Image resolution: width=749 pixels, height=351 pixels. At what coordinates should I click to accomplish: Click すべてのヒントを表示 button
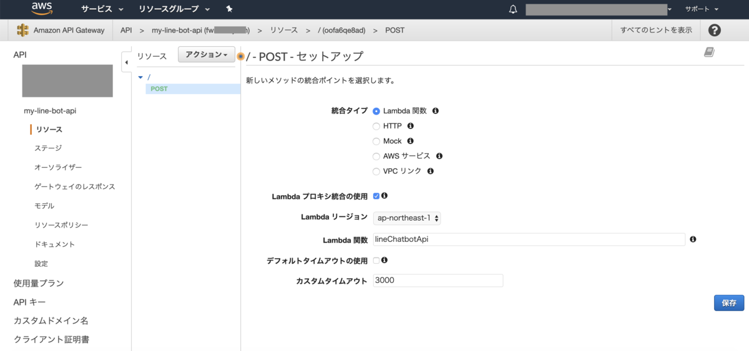pyautogui.click(x=655, y=30)
